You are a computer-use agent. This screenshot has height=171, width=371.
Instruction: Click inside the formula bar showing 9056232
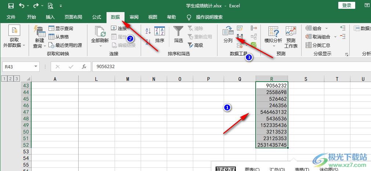point(231,67)
